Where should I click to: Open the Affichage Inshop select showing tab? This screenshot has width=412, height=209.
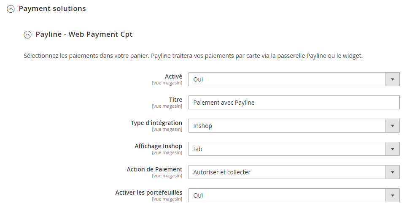click(287, 149)
